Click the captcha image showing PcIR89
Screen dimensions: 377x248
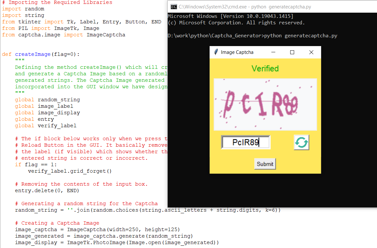(x=265, y=105)
